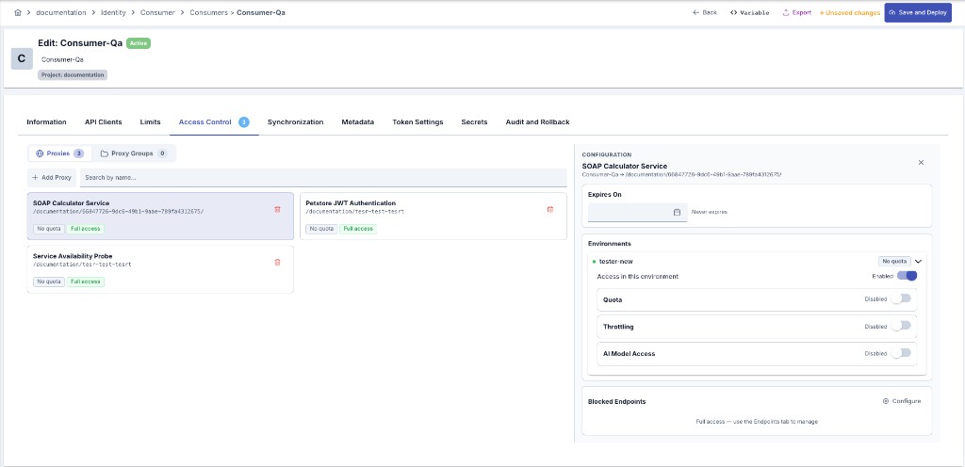Click Consumers in the breadcrumb

[208, 12]
